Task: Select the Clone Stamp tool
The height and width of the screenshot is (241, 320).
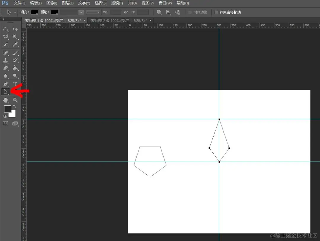Action: point(6,61)
